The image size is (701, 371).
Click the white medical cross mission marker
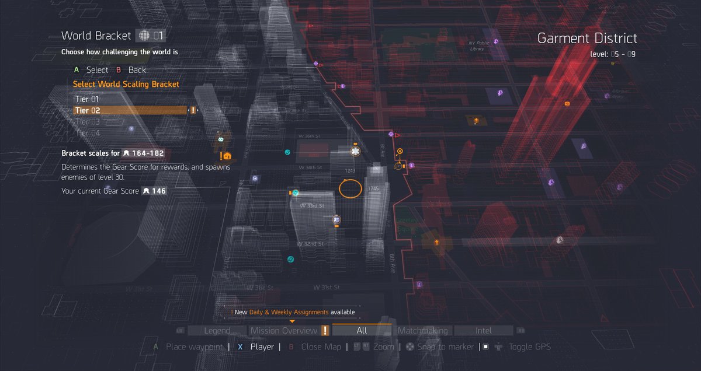[x=354, y=152]
